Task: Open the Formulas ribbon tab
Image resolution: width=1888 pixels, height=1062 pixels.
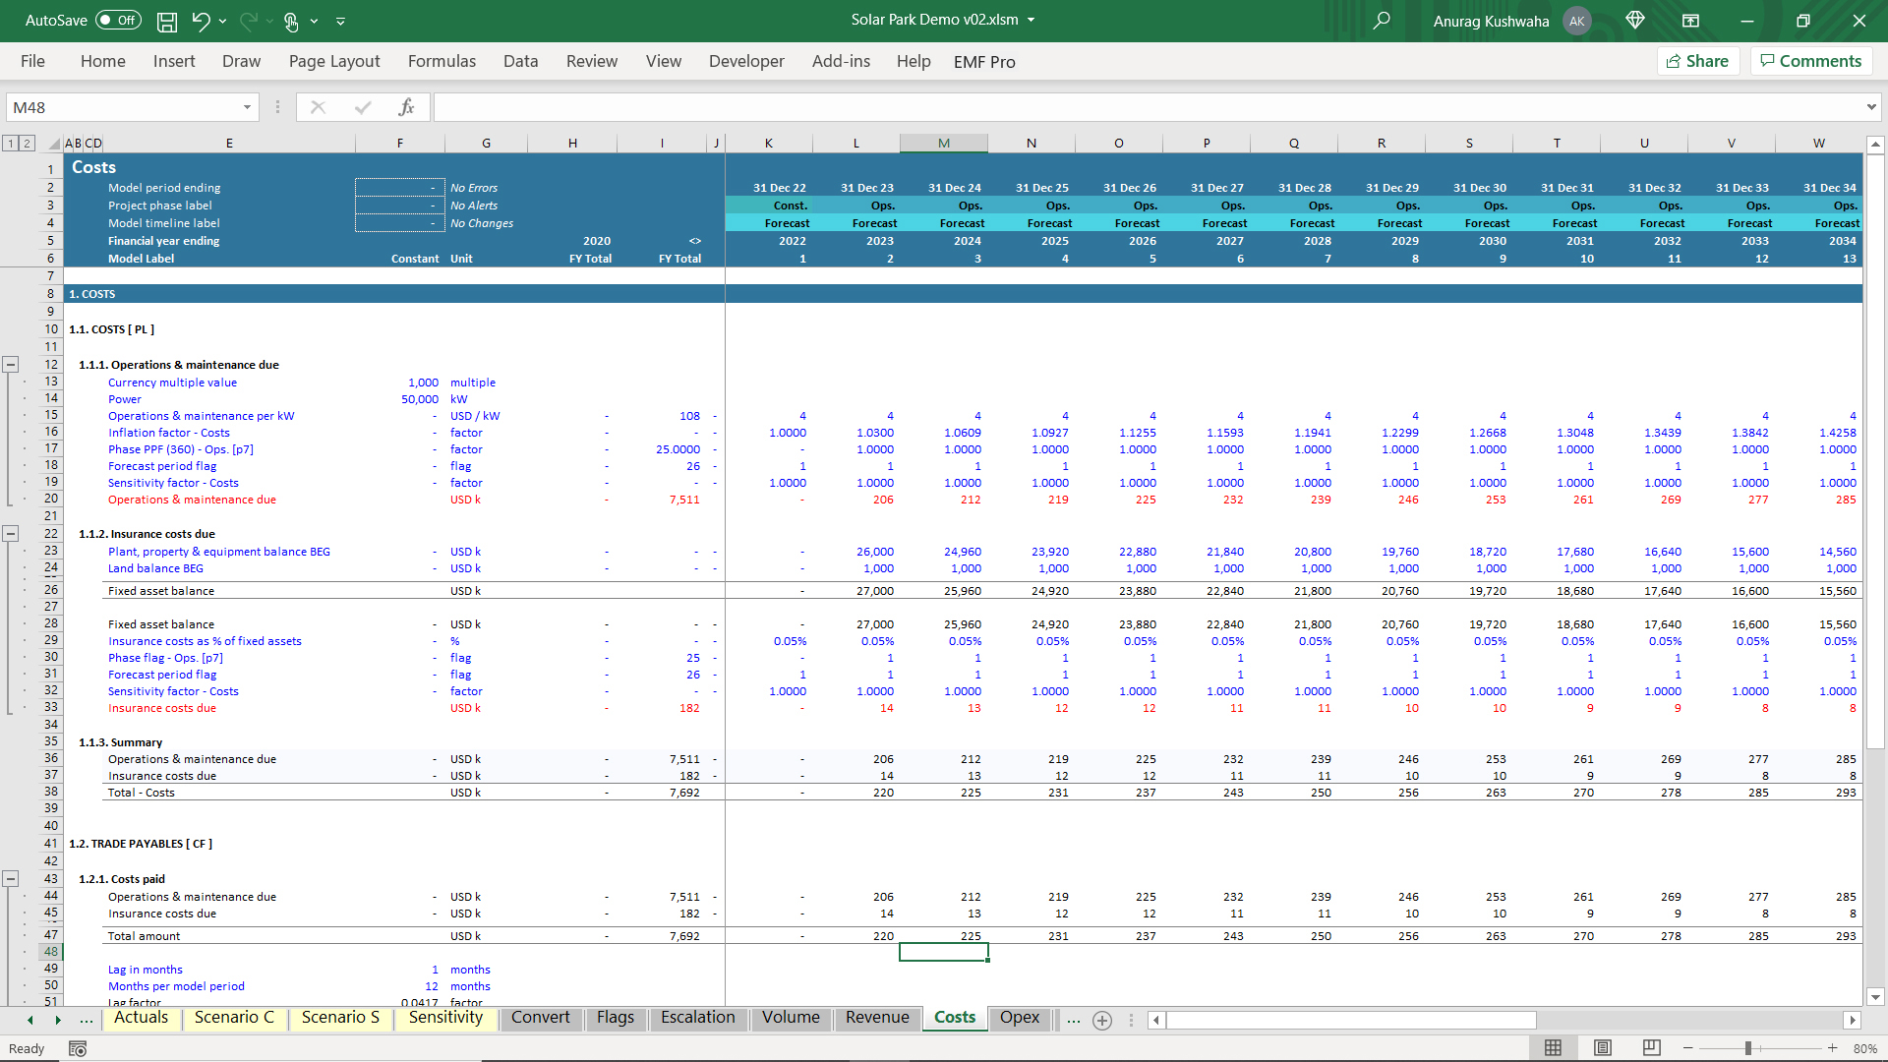Action: (442, 61)
